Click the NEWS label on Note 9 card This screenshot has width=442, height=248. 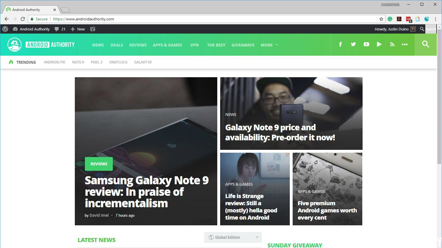231,115
